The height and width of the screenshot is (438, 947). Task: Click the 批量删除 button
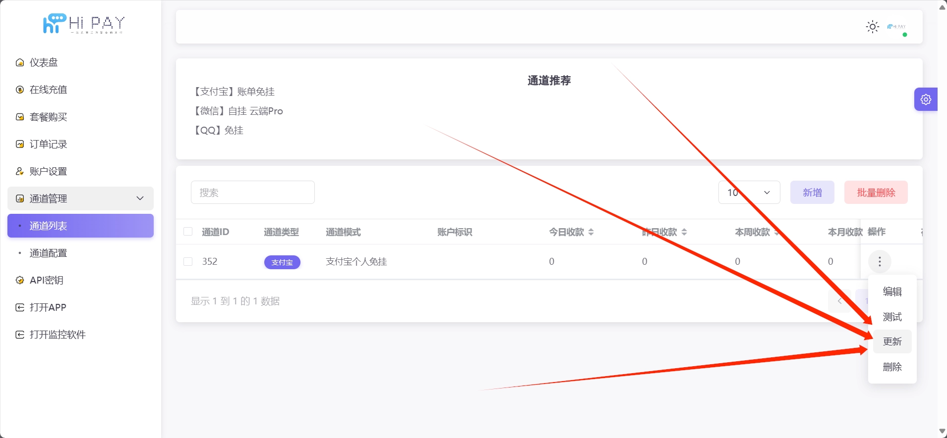876,192
